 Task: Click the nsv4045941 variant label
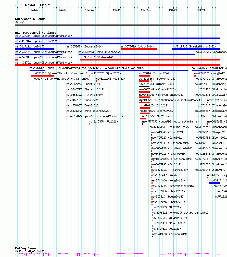(44, 57)
